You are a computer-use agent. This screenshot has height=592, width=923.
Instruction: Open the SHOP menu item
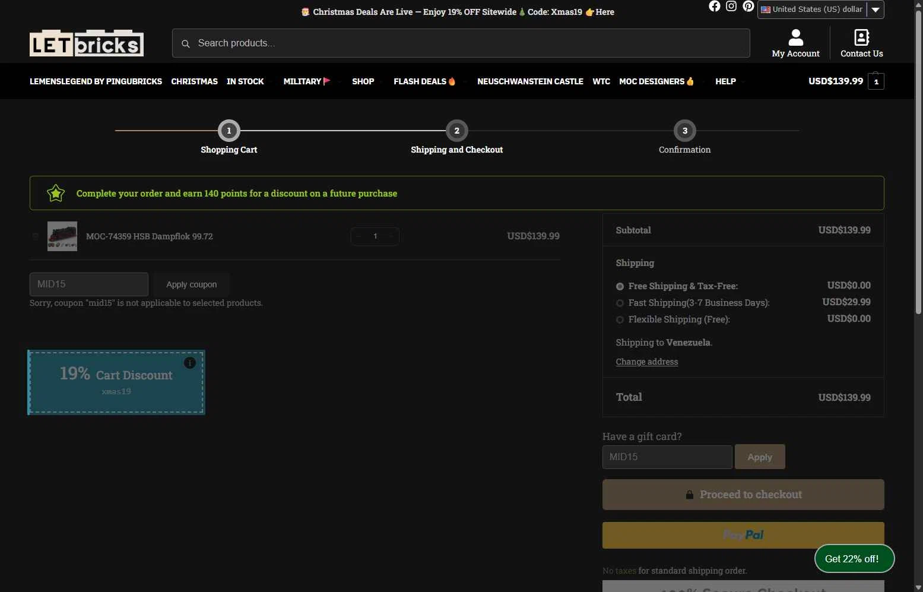[x=363, y=81]
